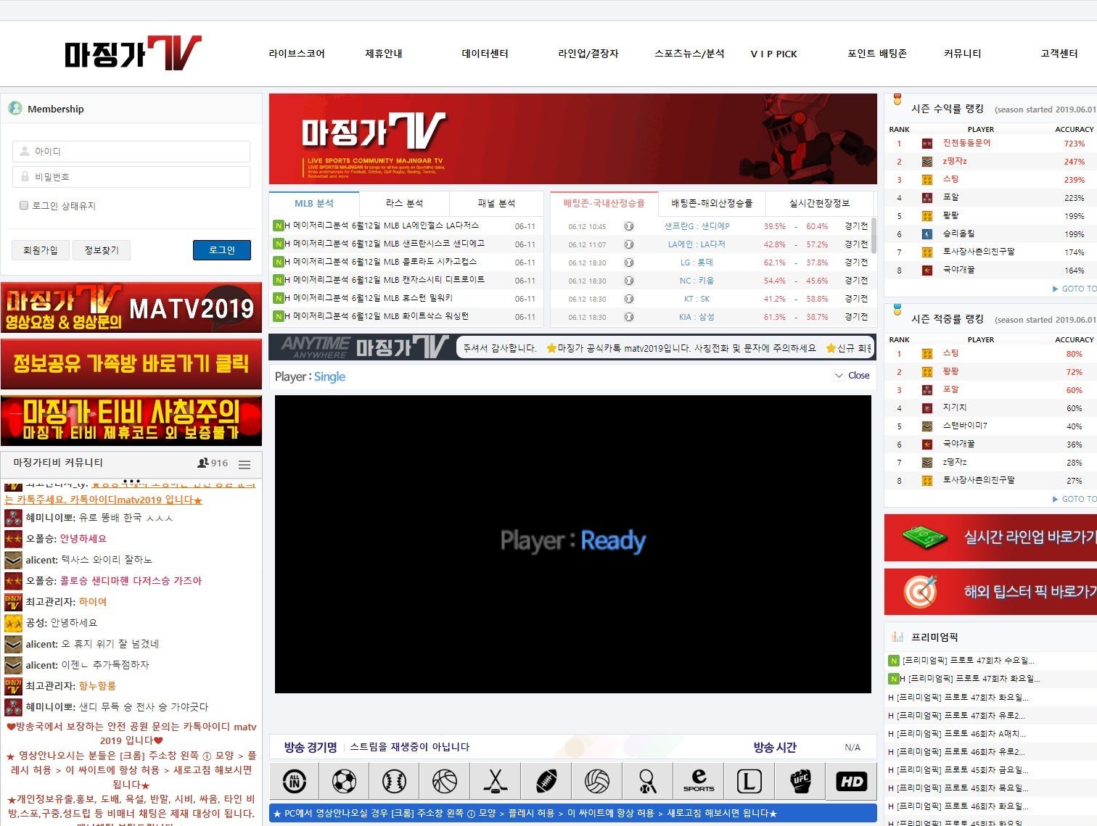This screenshot has height=826, width=1097.
Task: Focus the 비밀번호 input field
Action: pyautogui.click(x=131, y=177)
